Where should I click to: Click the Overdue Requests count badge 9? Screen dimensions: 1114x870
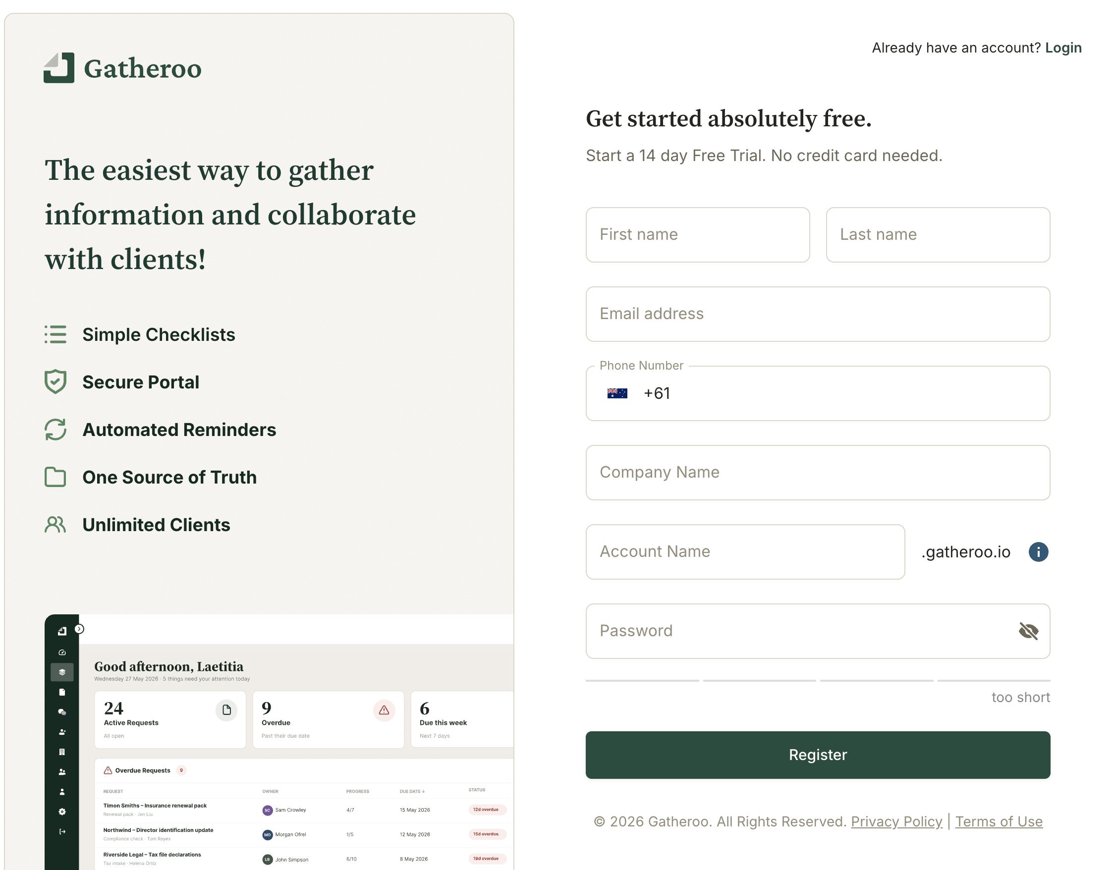coord(181,770)
